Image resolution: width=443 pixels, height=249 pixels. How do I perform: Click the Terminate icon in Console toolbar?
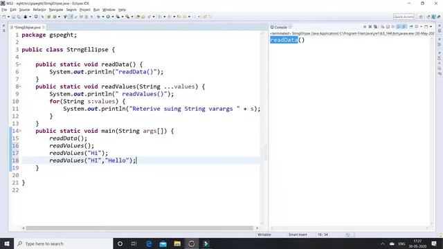tap(365, 26)
